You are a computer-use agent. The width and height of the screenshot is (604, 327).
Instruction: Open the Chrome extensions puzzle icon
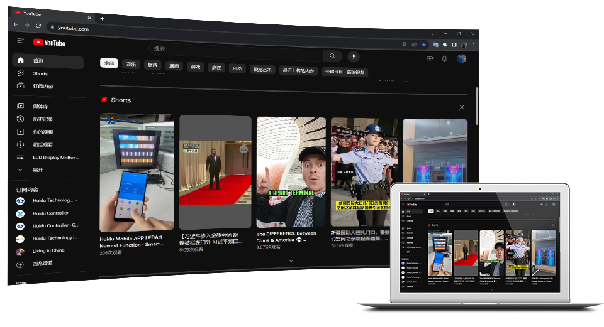coord(444,45)
